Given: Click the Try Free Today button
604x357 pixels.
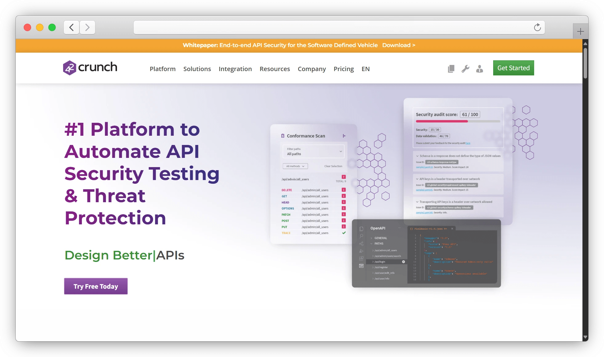Looking at the screenshot, I should (x=96, y=286).
